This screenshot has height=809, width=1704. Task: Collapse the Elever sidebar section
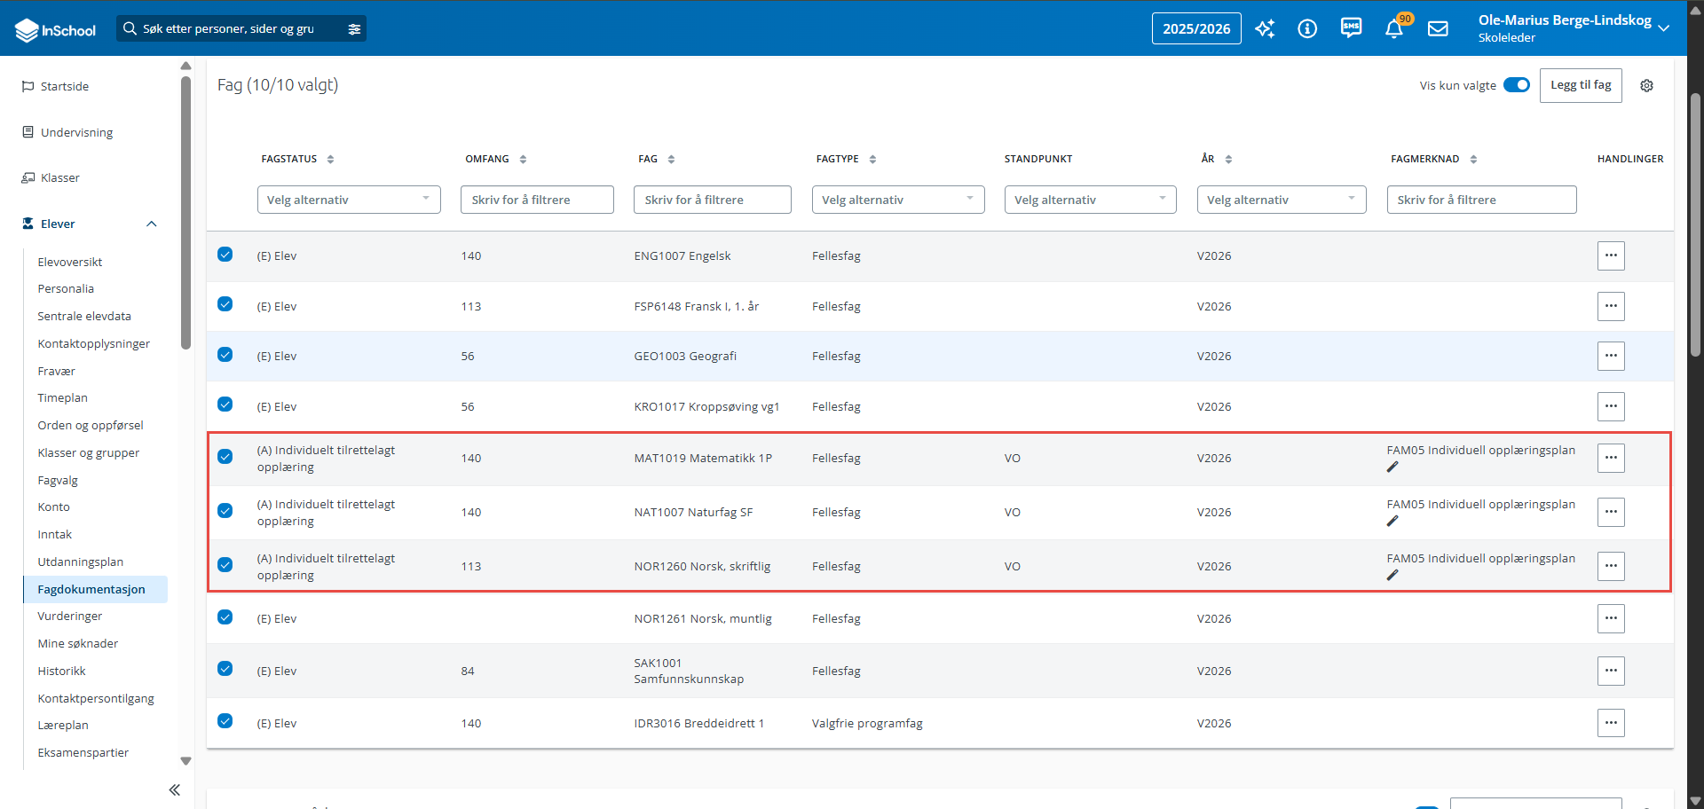(151, 224)
